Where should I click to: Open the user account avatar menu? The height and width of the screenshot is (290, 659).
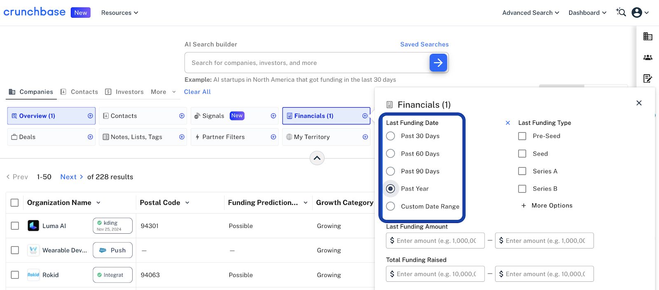click(x=640, y=13)
